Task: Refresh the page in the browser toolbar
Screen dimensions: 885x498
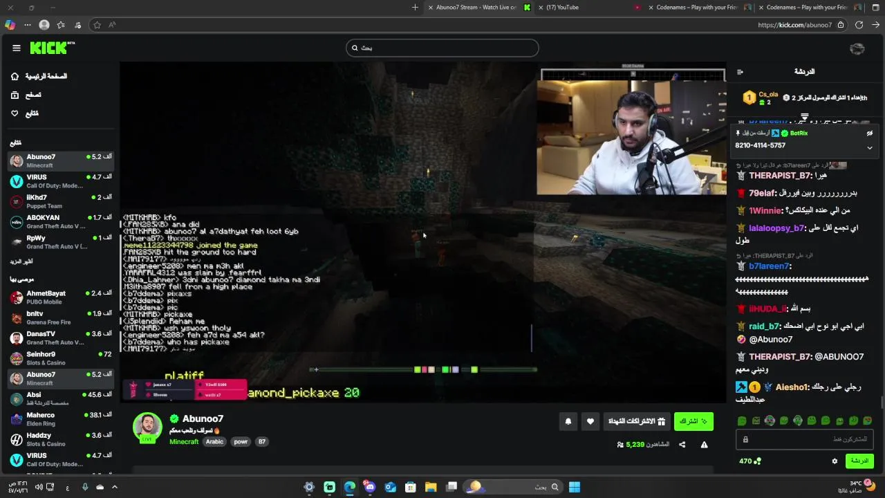Action: pos(859,25)
